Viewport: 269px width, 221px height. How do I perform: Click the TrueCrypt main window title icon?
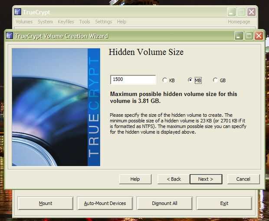coord(18,12)
